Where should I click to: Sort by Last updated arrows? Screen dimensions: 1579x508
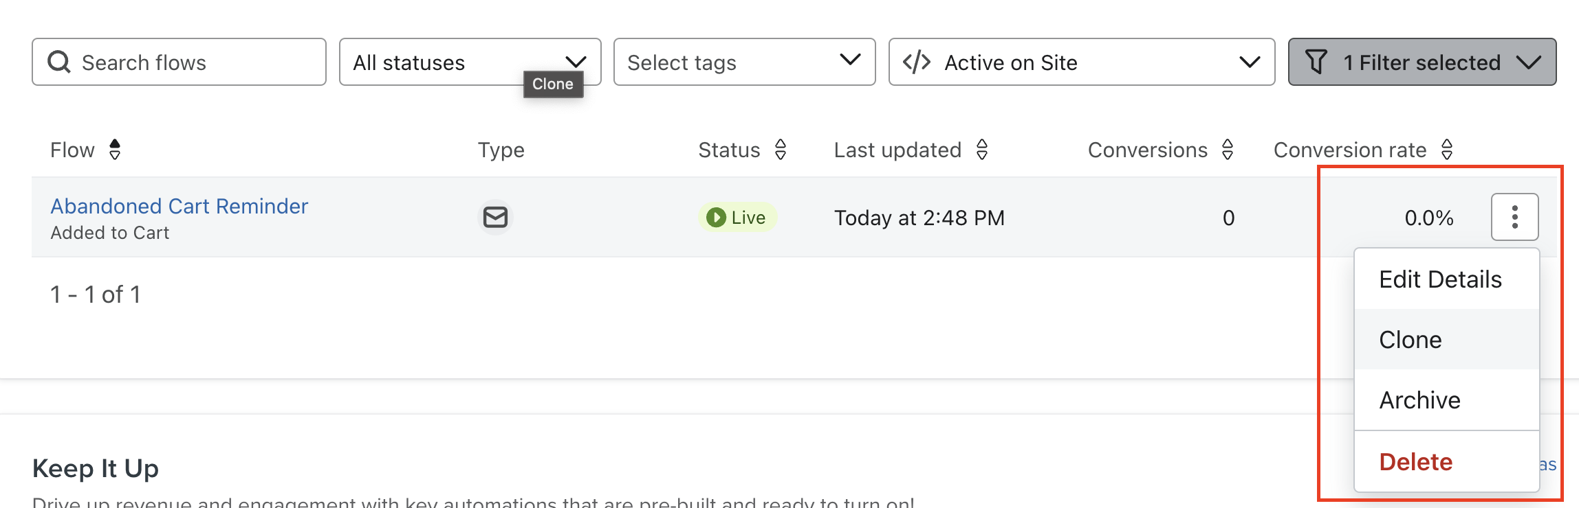(x=982, y=150)
